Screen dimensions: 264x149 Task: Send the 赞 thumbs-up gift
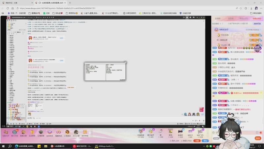click(x=160, y=133)
